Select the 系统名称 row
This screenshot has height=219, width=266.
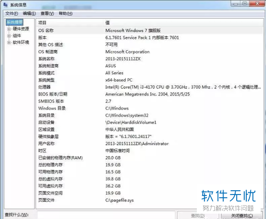pos(149,59)
